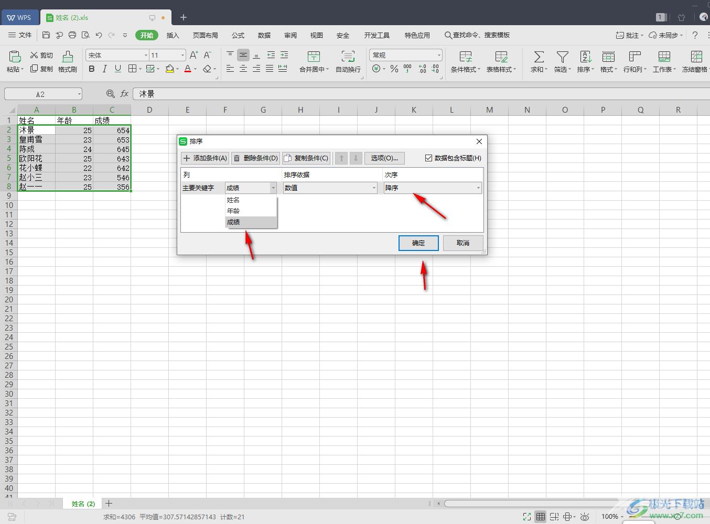This screenshot has width=710, height=524.
Task: Increase font size with A+ icon
Action: coord(194,55)
